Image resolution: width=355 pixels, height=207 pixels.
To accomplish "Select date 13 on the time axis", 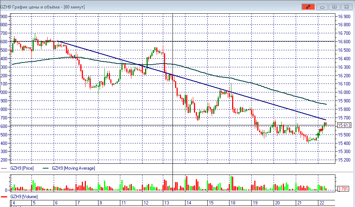I will tap(167, 203).
